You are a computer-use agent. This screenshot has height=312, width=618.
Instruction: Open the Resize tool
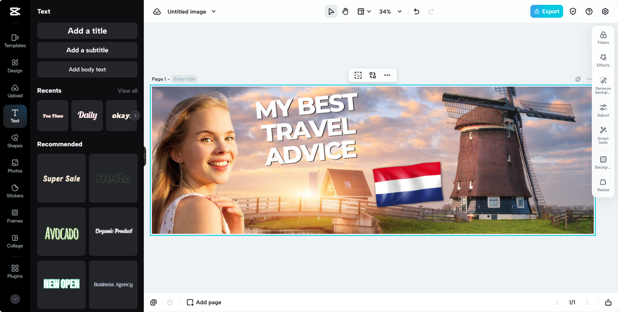603,185
